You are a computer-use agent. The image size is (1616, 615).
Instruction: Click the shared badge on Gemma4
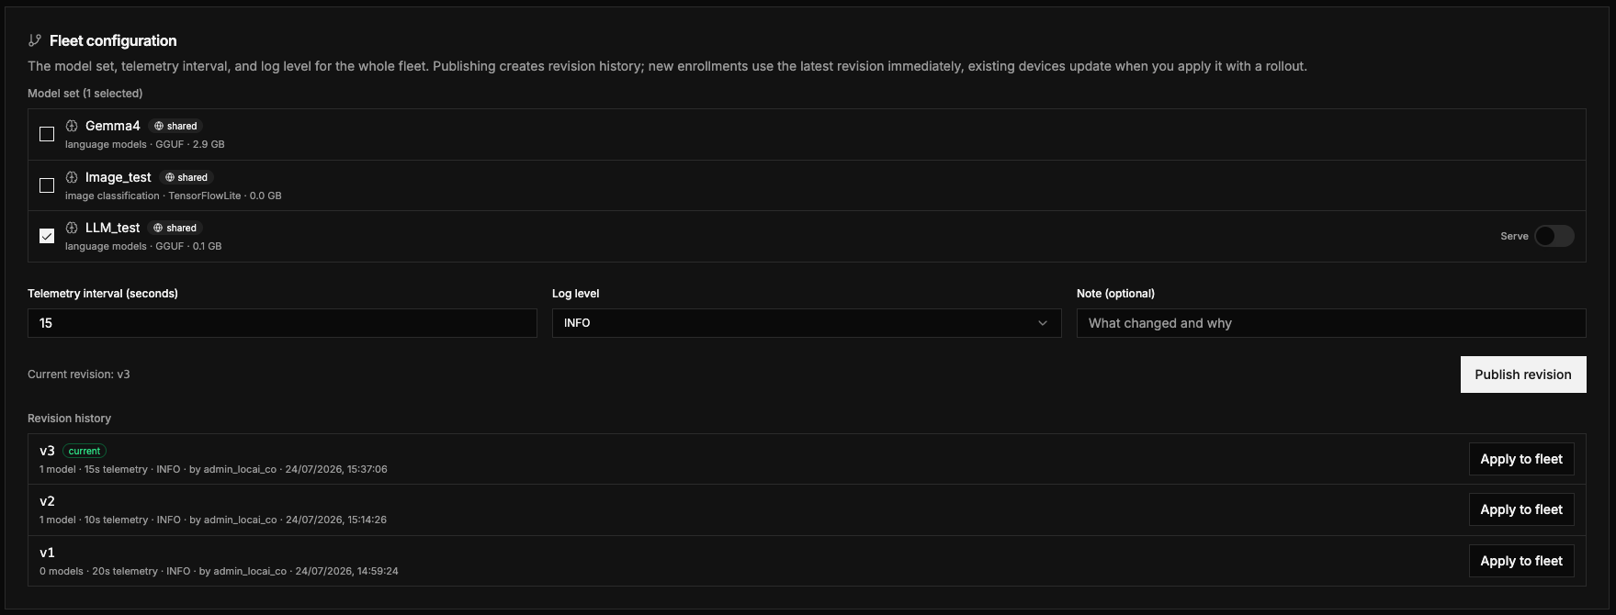click(175, 126)
